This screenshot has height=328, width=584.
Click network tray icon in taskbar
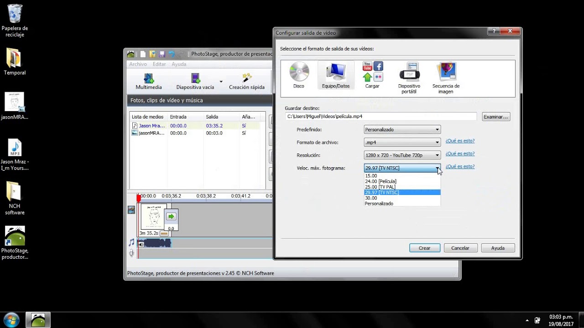[x=537, y=320]
